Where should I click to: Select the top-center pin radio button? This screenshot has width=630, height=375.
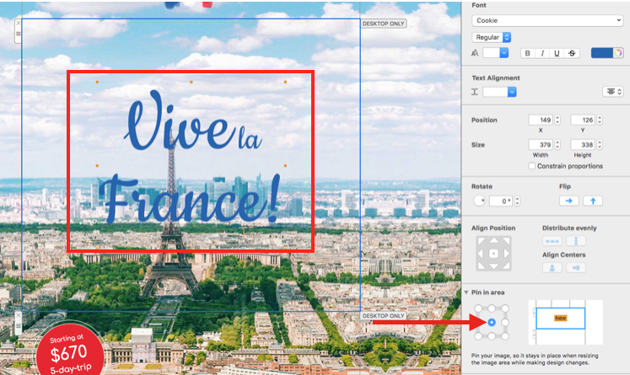(492, 308)
